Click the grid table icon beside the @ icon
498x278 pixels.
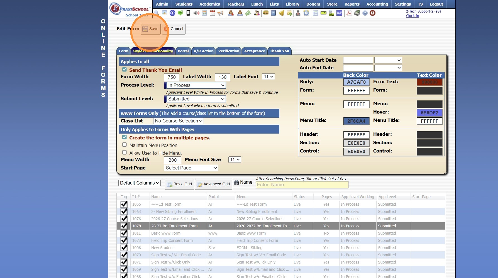[164, 13]
